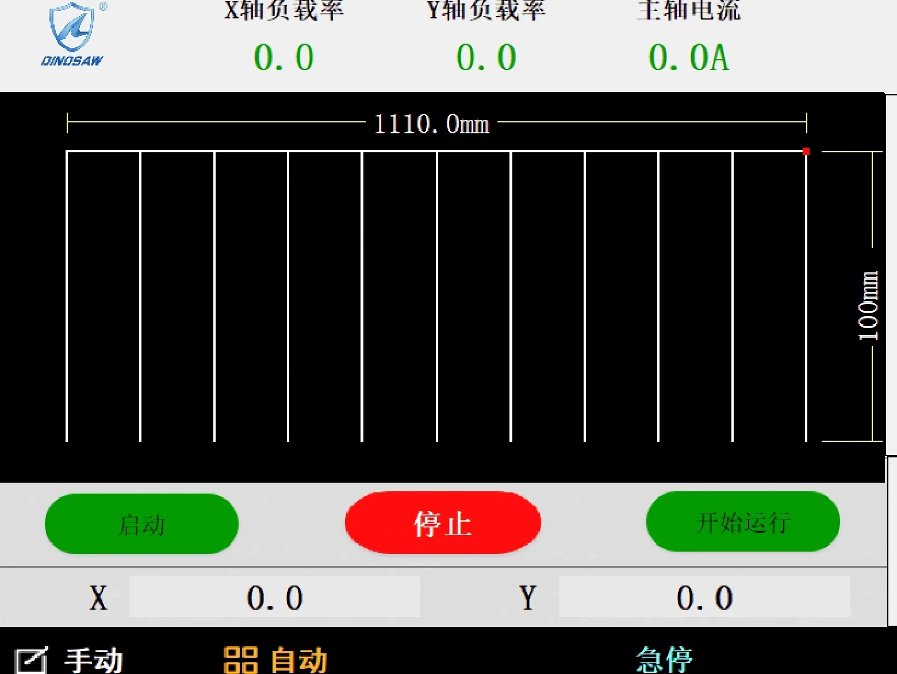
Task: Switch to the 自动 mode tab
Action: click(x=299, y=660)
